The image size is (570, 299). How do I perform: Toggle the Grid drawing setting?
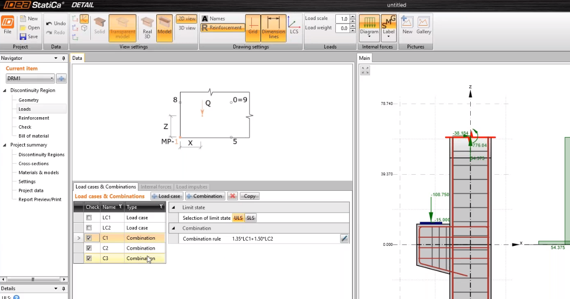(253, 28)
